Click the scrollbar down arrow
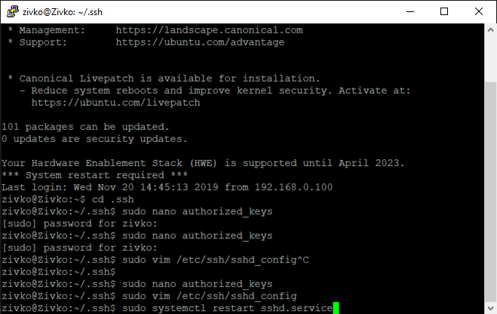The height and width of the screenshot is (314, 497). tap(490, 307)
